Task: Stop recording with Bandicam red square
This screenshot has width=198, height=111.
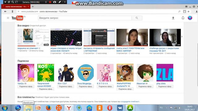Action: [50, 2]
